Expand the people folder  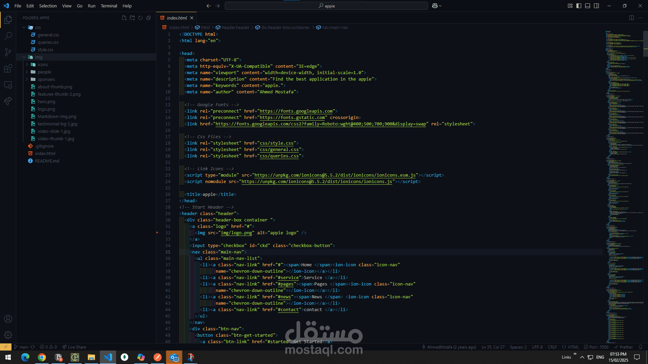pos(44,72)
